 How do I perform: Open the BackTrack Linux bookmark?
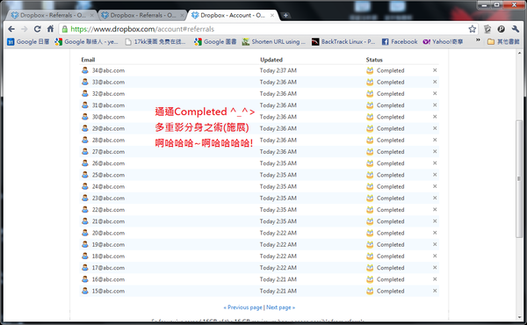pos(343,41)
